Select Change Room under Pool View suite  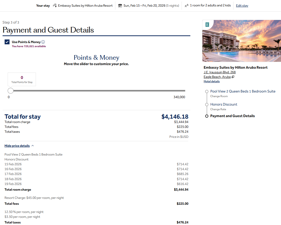(x=219, y=96)
